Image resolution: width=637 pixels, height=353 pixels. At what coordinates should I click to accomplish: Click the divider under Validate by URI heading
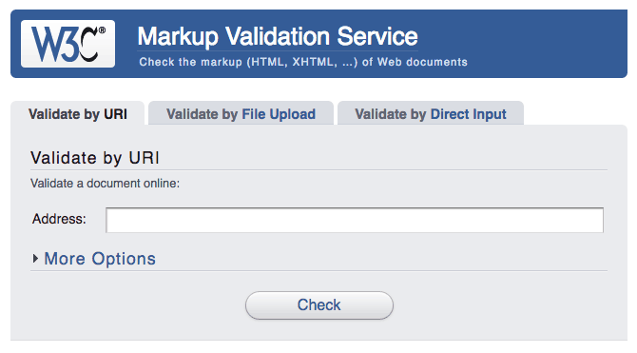point(318,169)
